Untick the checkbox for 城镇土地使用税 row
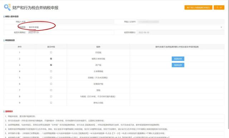The width and height of the screenshot is (229, 138). pyautogui.click(x=51, y=59)
